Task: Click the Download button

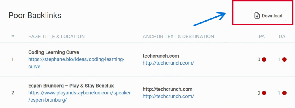Action: click(x=268, y=16)
